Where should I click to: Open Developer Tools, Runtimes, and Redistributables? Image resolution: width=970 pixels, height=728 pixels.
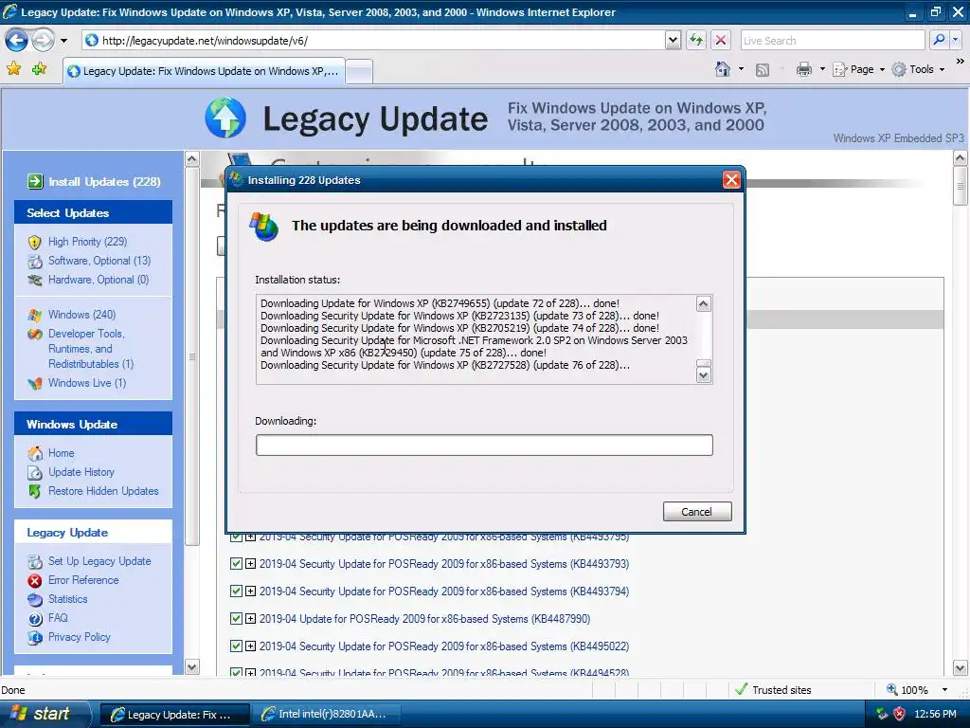[91, 349]
